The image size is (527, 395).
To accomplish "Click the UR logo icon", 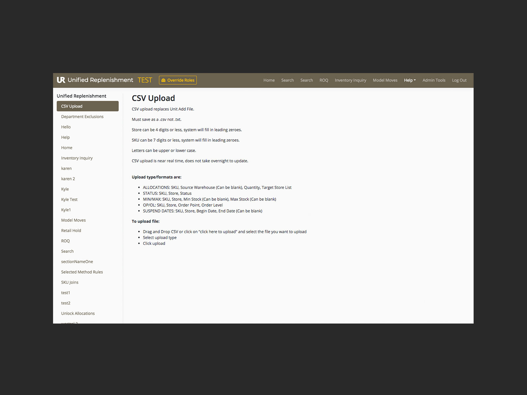I will [61, 80].
